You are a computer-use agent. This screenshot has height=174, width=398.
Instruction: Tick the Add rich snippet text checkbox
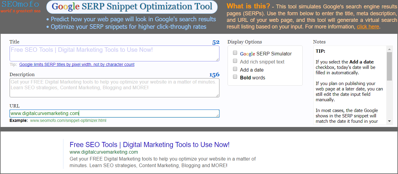[235, 61]
